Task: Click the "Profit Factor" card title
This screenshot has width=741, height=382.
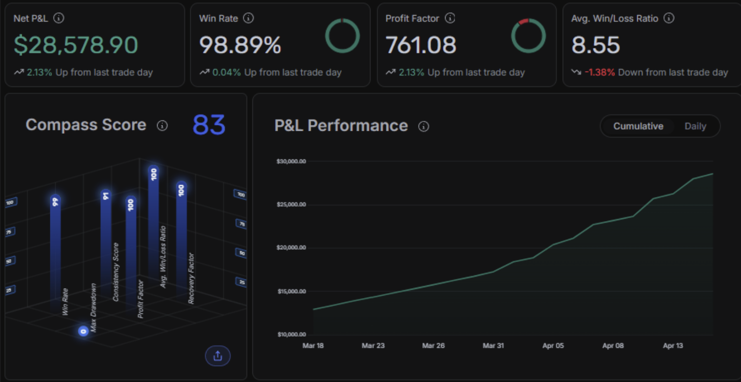Action: (412, 18)
